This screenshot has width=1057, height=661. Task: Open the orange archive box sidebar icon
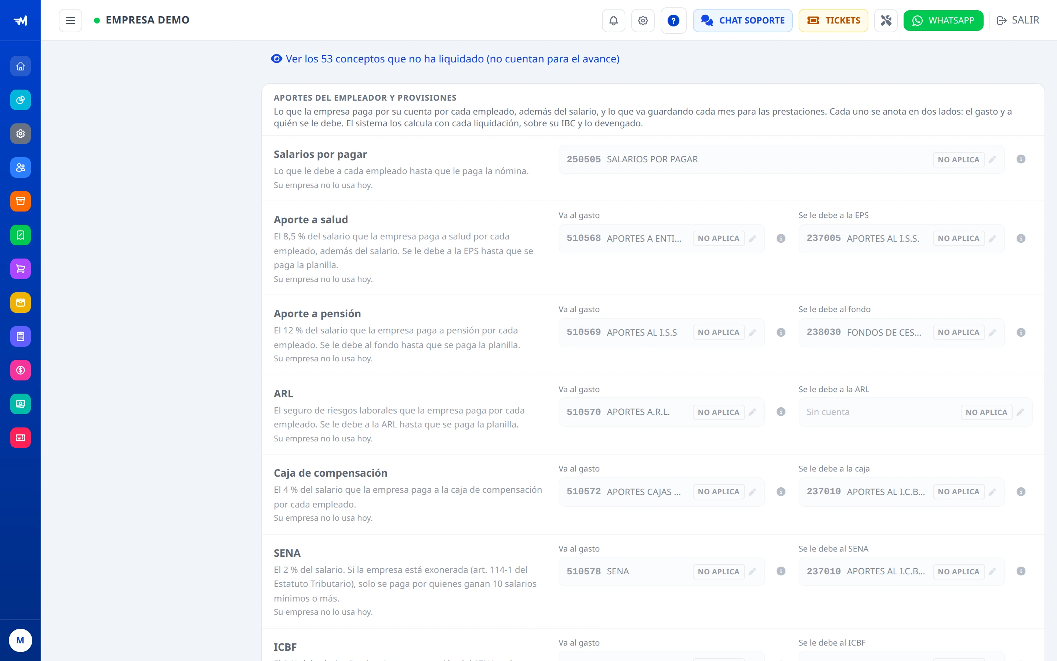[21, 202]
